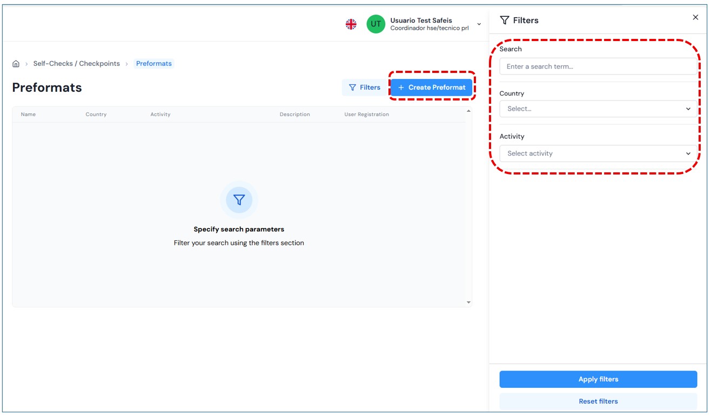
Task: Click the UK flag language icon
Action: [351, 24]
